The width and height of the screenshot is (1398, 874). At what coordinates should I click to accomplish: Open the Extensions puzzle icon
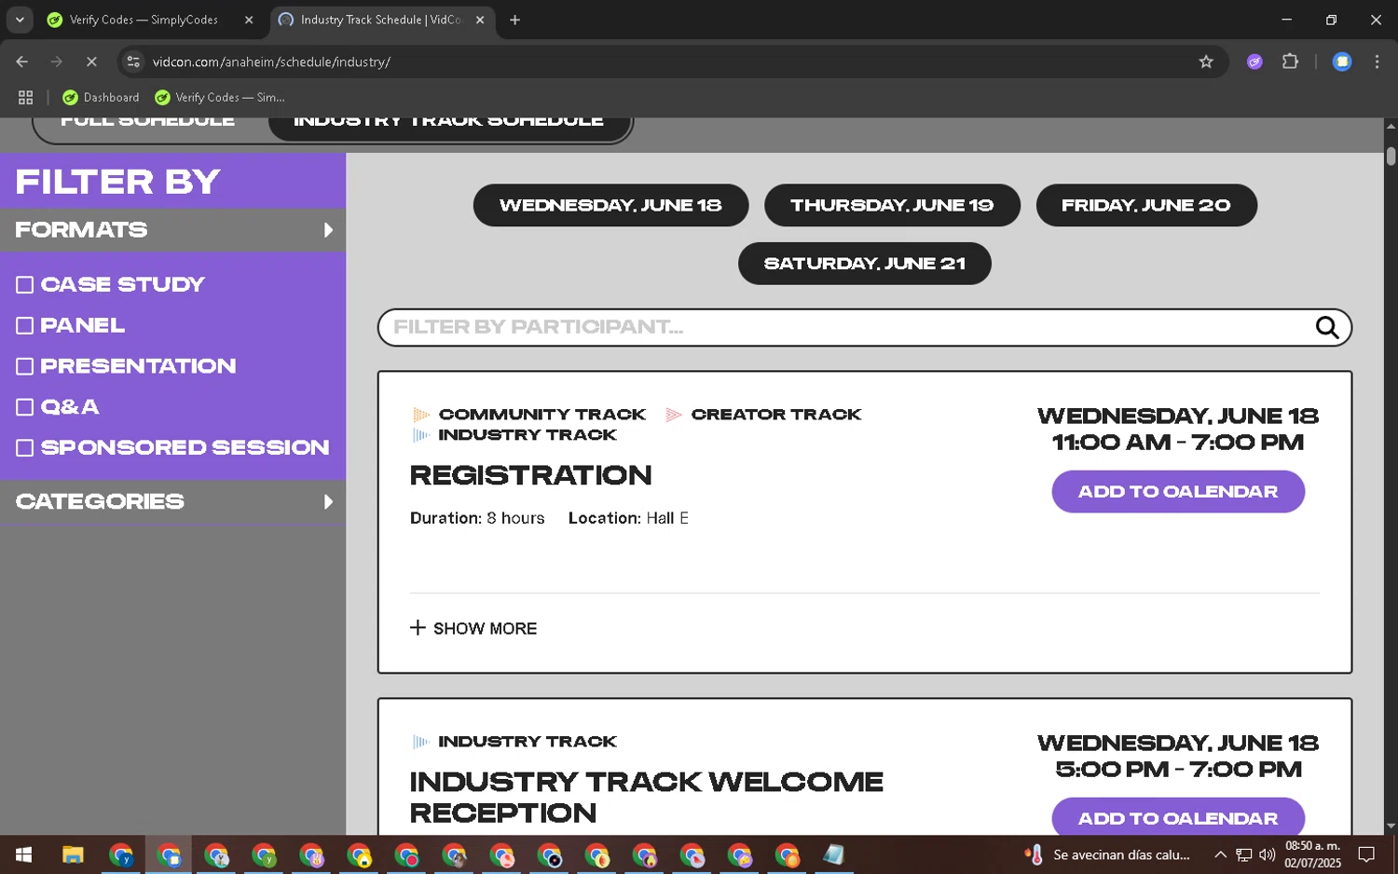1290,61
